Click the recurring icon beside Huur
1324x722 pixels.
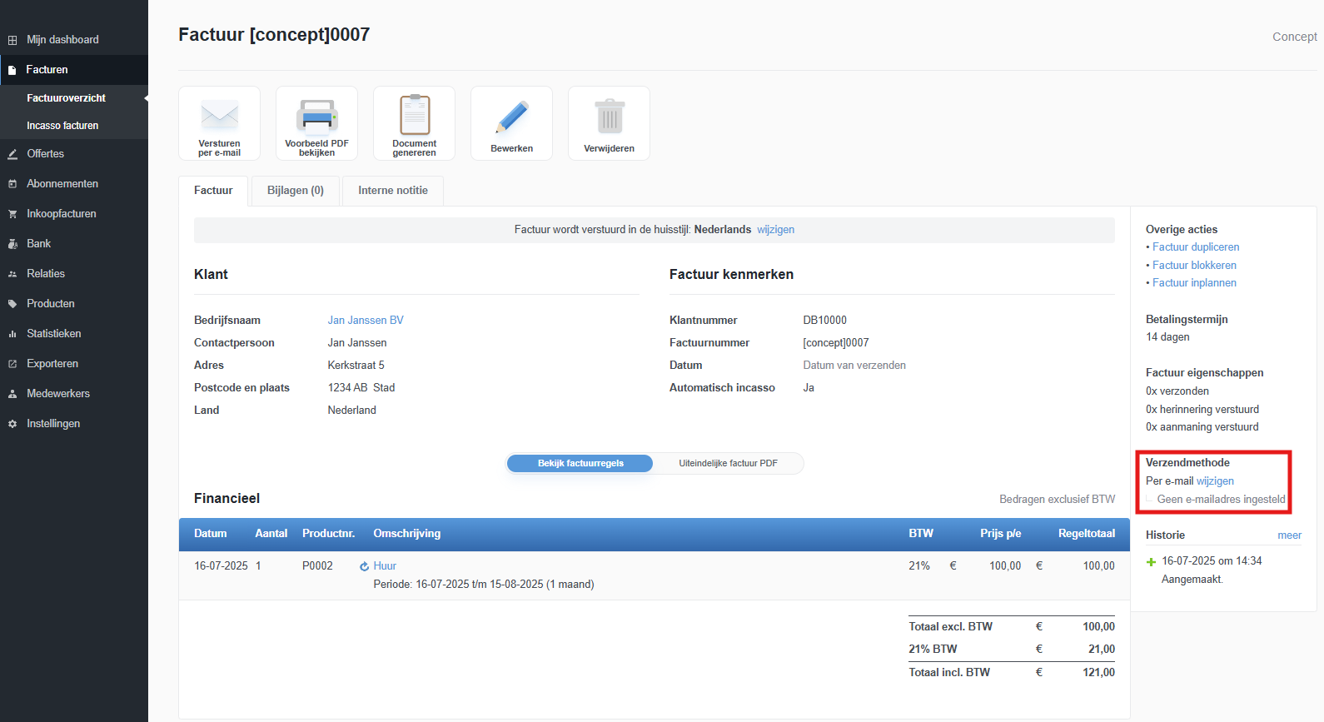point(364,566)
